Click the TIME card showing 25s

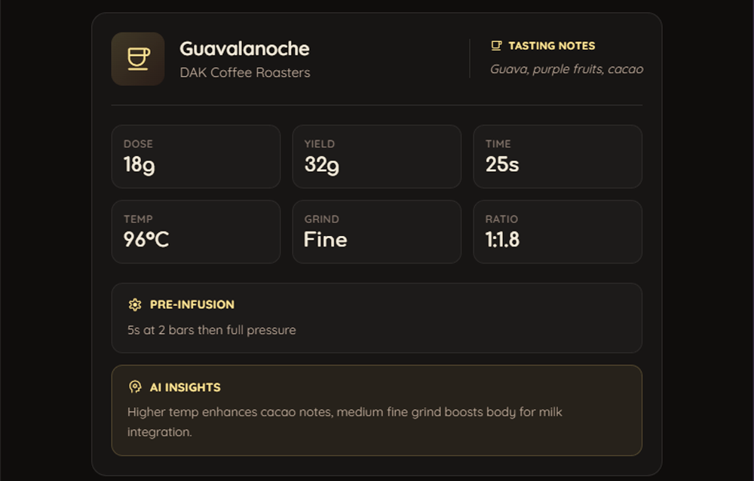[558, 157]
